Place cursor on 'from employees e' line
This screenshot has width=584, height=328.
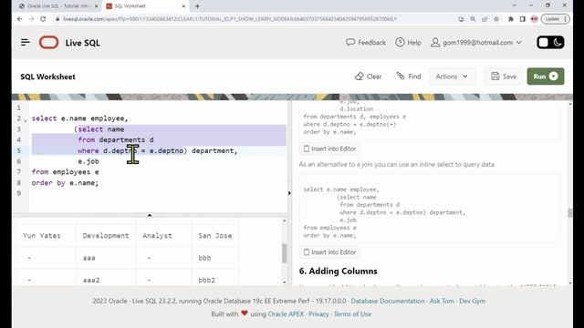pyautogui.click(x=65, y=172)
